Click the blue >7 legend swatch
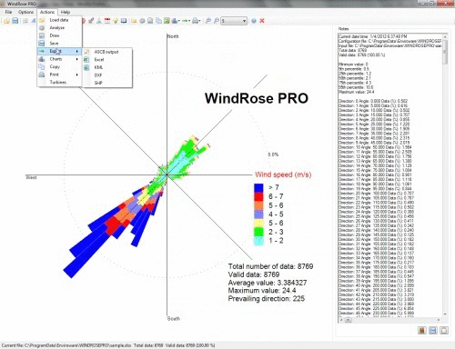Screen dimensions: 455x349 pyautogui.click(x=258, y=188)
